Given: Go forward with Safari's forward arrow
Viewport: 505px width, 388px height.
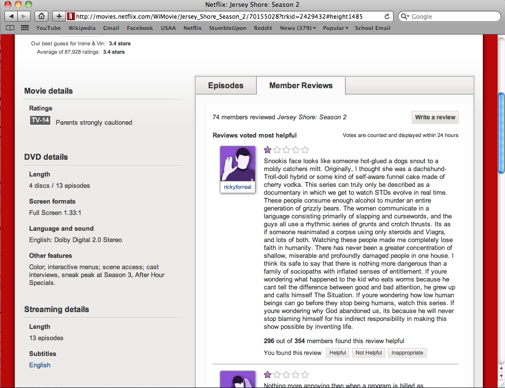Looking at the screenshot, I should point(24,16).
